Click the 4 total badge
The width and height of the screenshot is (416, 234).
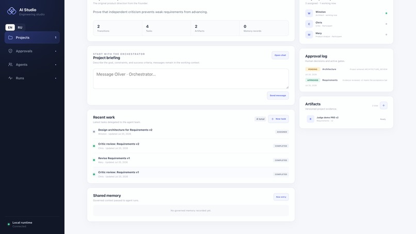[260, 119]
